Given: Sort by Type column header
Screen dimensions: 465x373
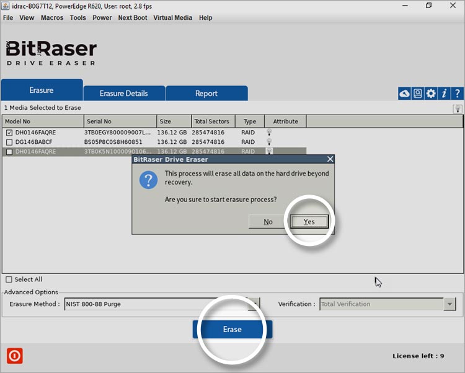Looking at the screenshot, I should click(250, 121).
